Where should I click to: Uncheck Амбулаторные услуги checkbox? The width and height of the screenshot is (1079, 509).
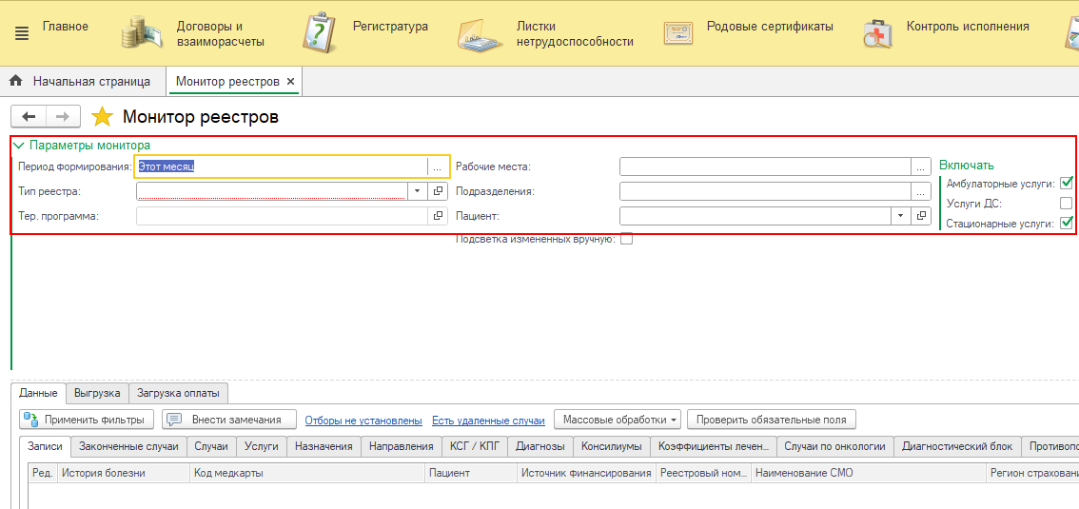1066,183
